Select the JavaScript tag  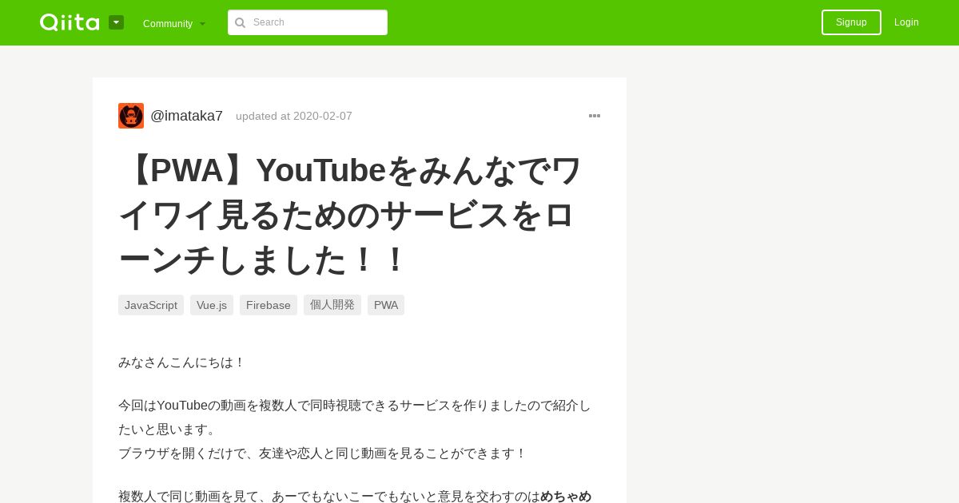click(x=151, y=305)
